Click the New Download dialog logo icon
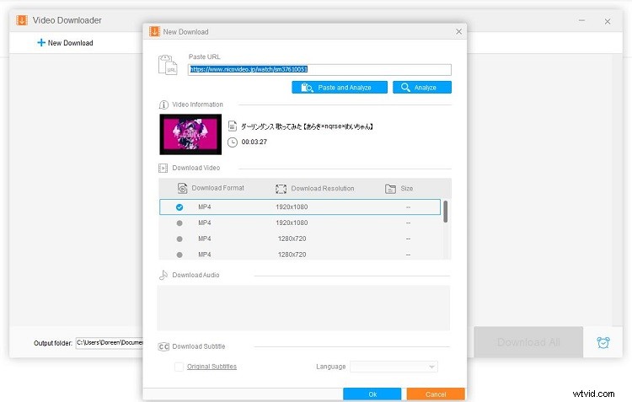This screenshot has width=632, height=402. point(154,31)
